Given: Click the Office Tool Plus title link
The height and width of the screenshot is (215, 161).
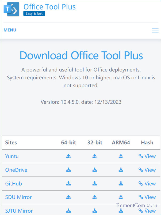Looking at the screenshot, I should [x=49, y=7].
